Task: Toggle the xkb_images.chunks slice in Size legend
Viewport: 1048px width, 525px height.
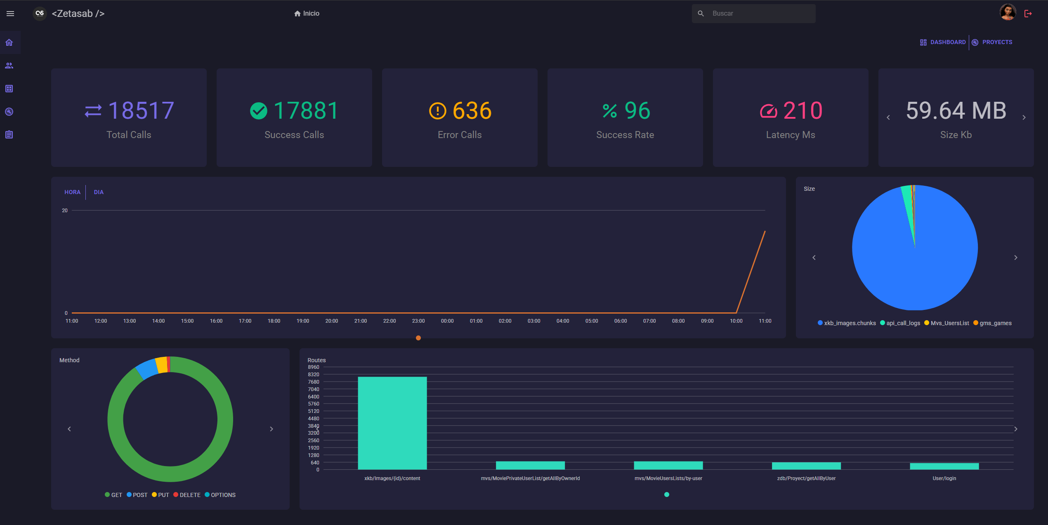Action: click(x=846, y=323)
